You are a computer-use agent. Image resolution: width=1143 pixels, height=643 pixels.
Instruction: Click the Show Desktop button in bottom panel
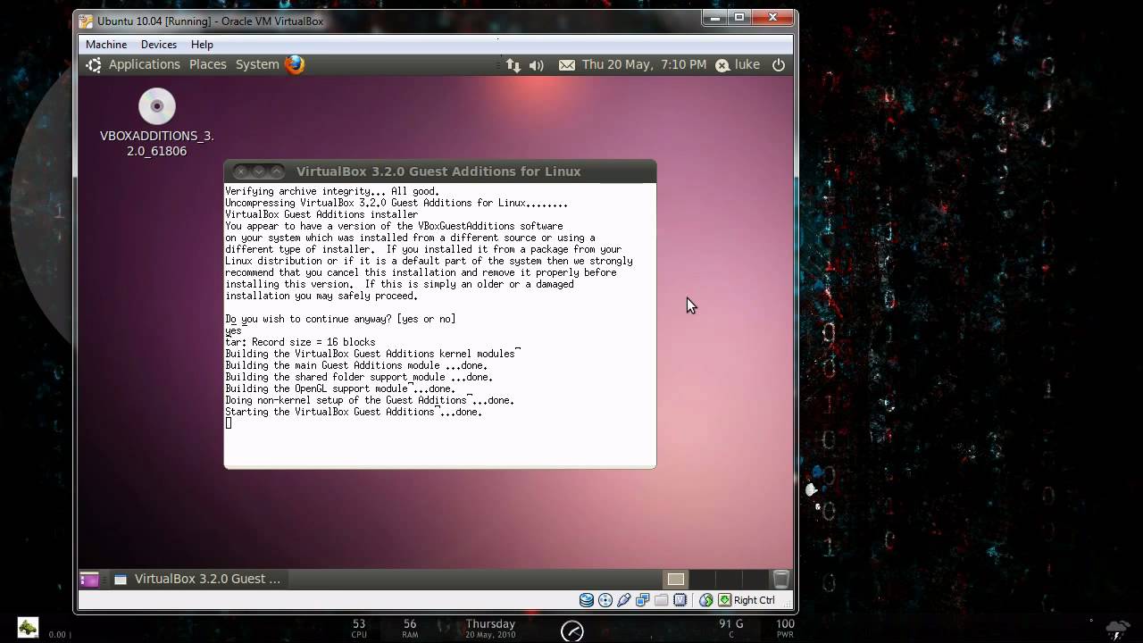[x=89, y=579]
